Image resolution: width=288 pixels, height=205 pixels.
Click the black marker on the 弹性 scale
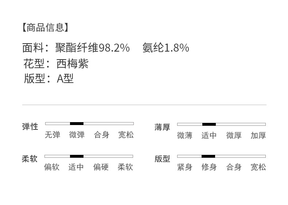(77, 124)
